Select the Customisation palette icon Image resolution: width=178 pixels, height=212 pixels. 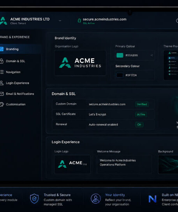tap(2, 104)
